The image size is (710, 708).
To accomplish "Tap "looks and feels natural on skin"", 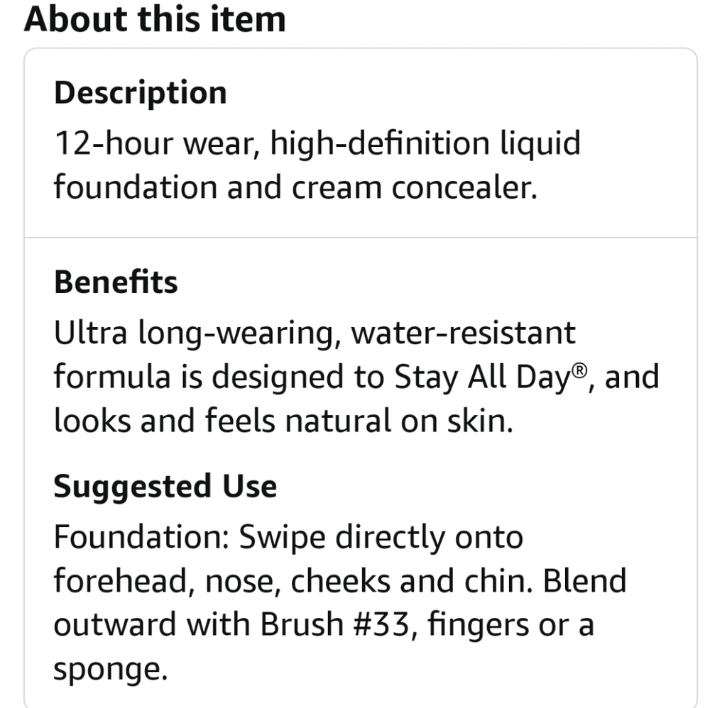I will point(283,421).
